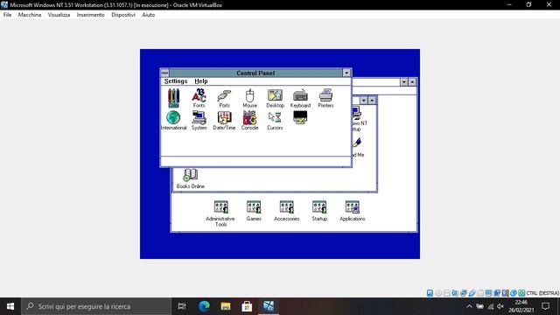
Task: Open Microsoft Store from the taskbar
Action: (247, 306)
